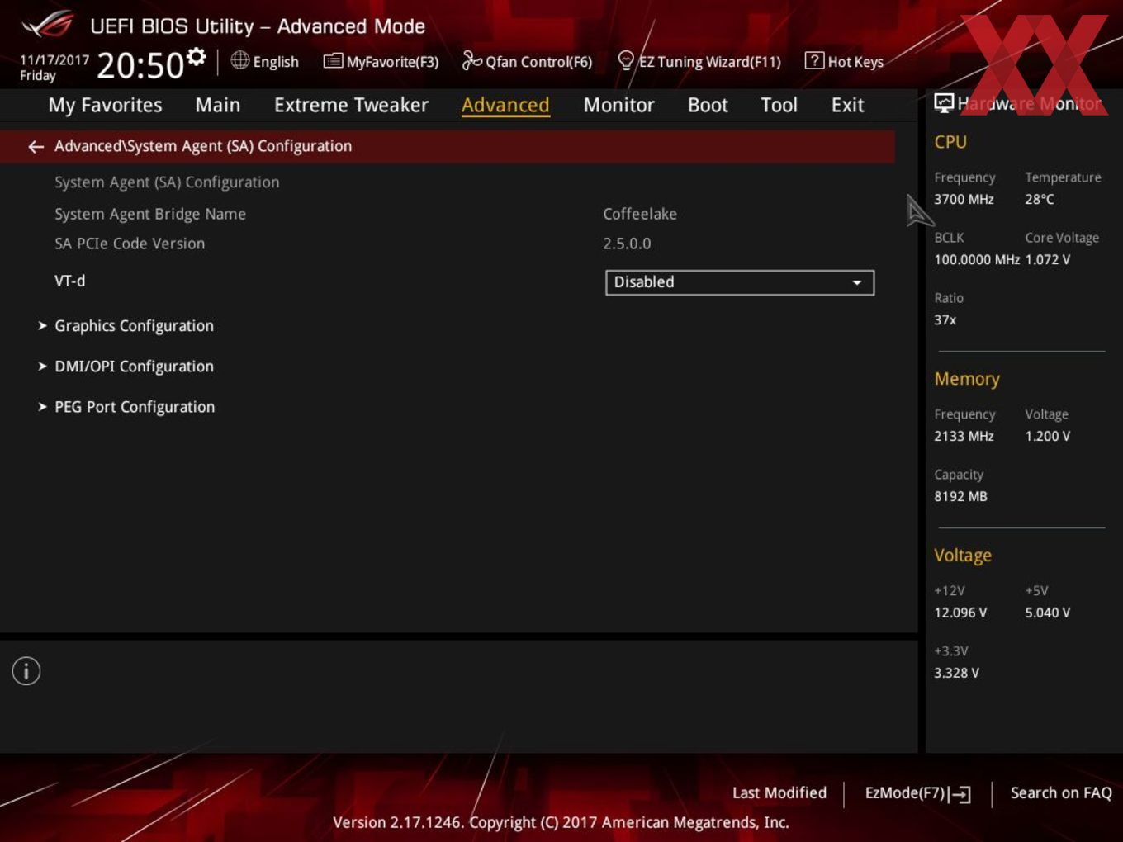Start EZ Tuning Wizard(F11)
1123x842 pixels.
coord(699,61)
